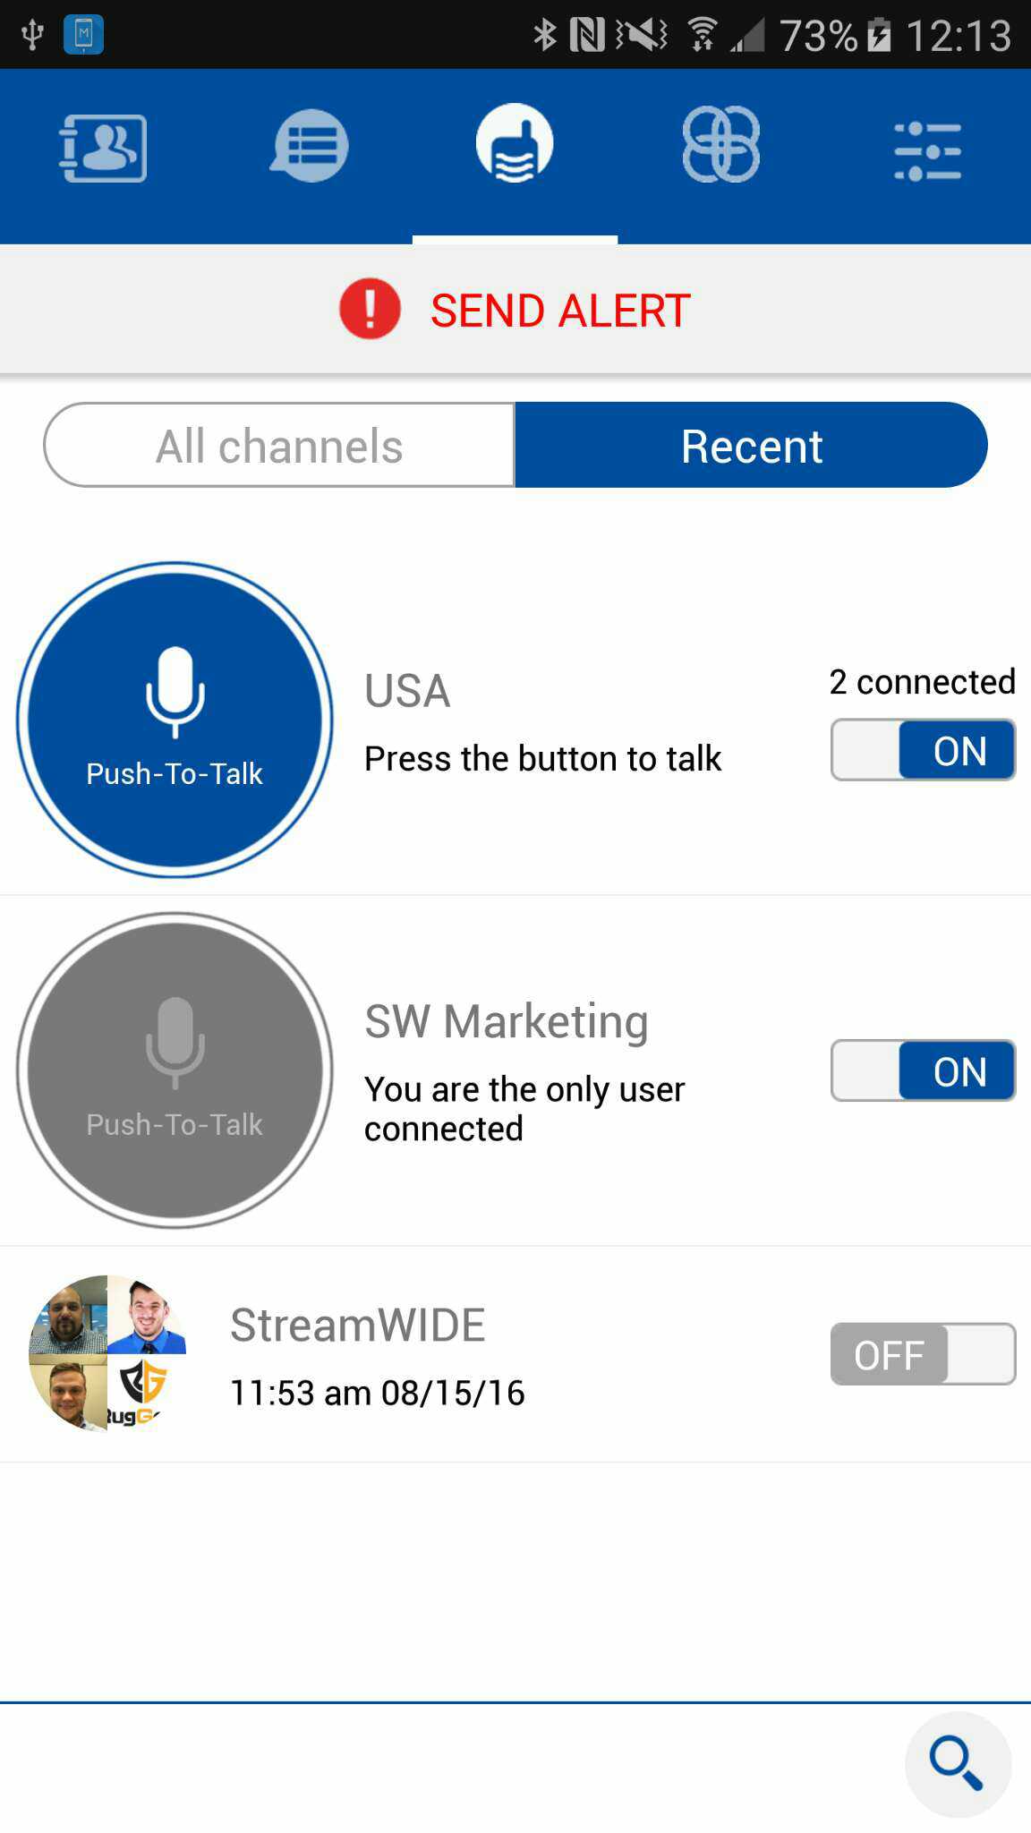Tap the search magnifier button
The image size is (1031, 1833).
coord(958,1765)
